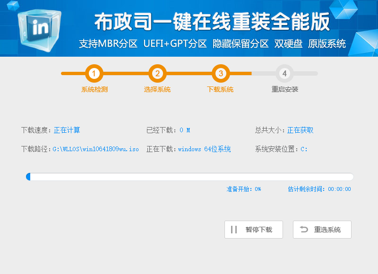Click the 估计剩余时间 00:00:00 text
The height and width of the screenshot is (274, 378).
pyautogui.click(x=319, y=189)
